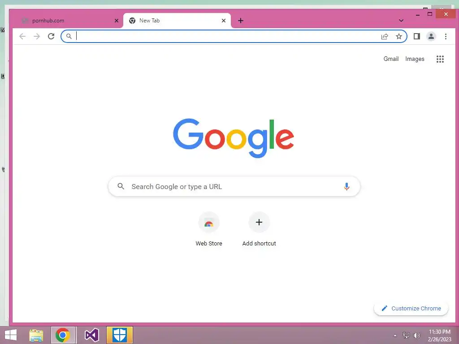The width and height of the screenshot is (459, 344).
Task: Click the Search Google or type a URL box
Action: click(x=234, y=186)
